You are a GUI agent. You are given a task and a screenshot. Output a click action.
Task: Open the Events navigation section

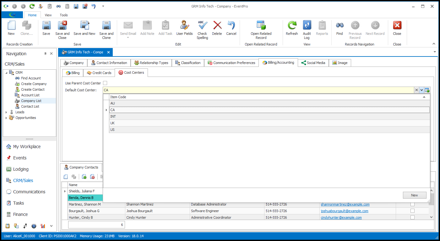coord(19,158)
